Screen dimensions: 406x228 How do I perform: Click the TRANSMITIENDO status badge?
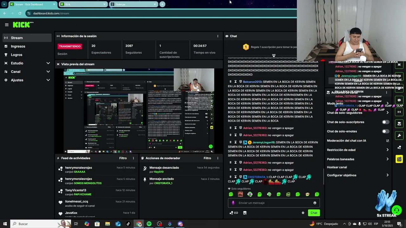[70, 46]
